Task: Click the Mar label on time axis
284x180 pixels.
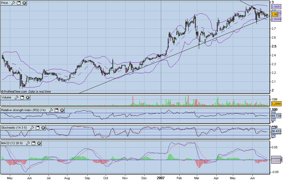Action: click(x=197, y=178)
